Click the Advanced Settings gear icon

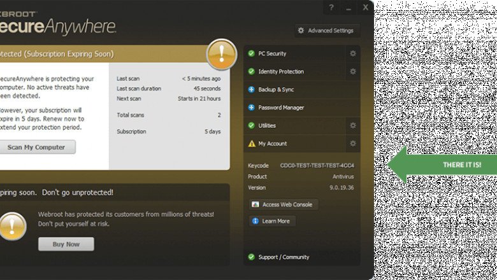301,31
